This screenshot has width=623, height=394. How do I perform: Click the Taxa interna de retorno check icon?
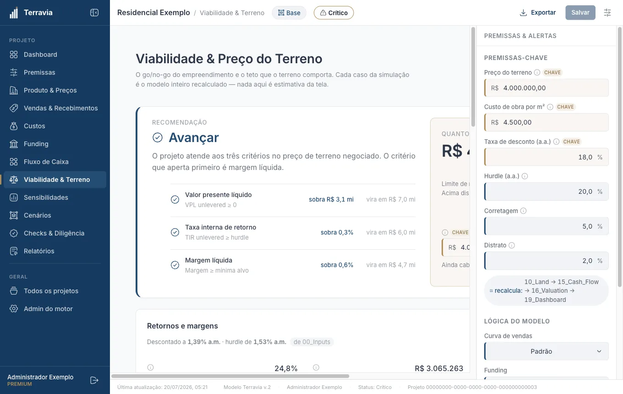click(x=175, y=232)
